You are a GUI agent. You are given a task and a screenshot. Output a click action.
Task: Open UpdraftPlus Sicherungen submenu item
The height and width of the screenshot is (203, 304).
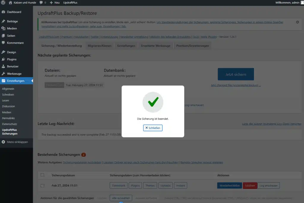(10, 132)
